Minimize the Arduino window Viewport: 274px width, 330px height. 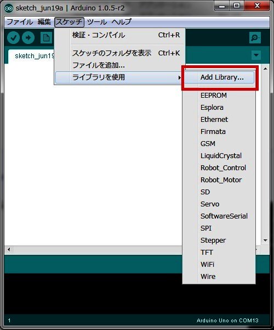(222, 6)
